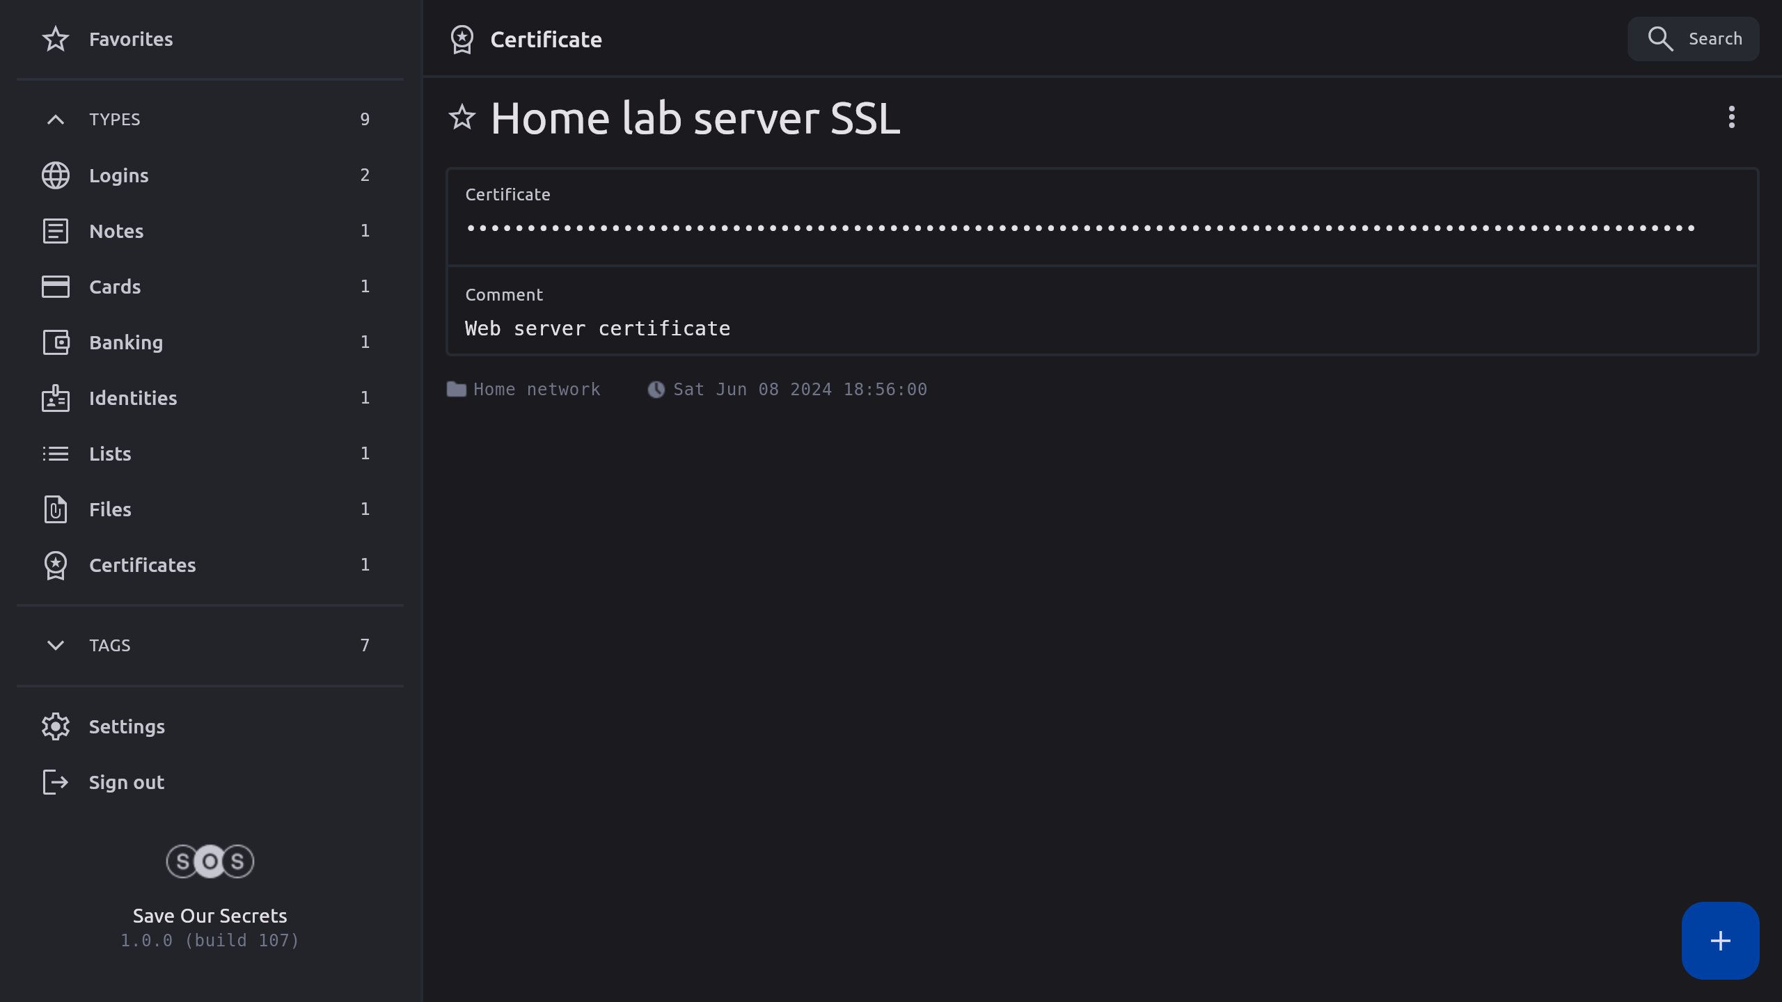
Task: Click the Notes document icon
Action: pos(56,231)
